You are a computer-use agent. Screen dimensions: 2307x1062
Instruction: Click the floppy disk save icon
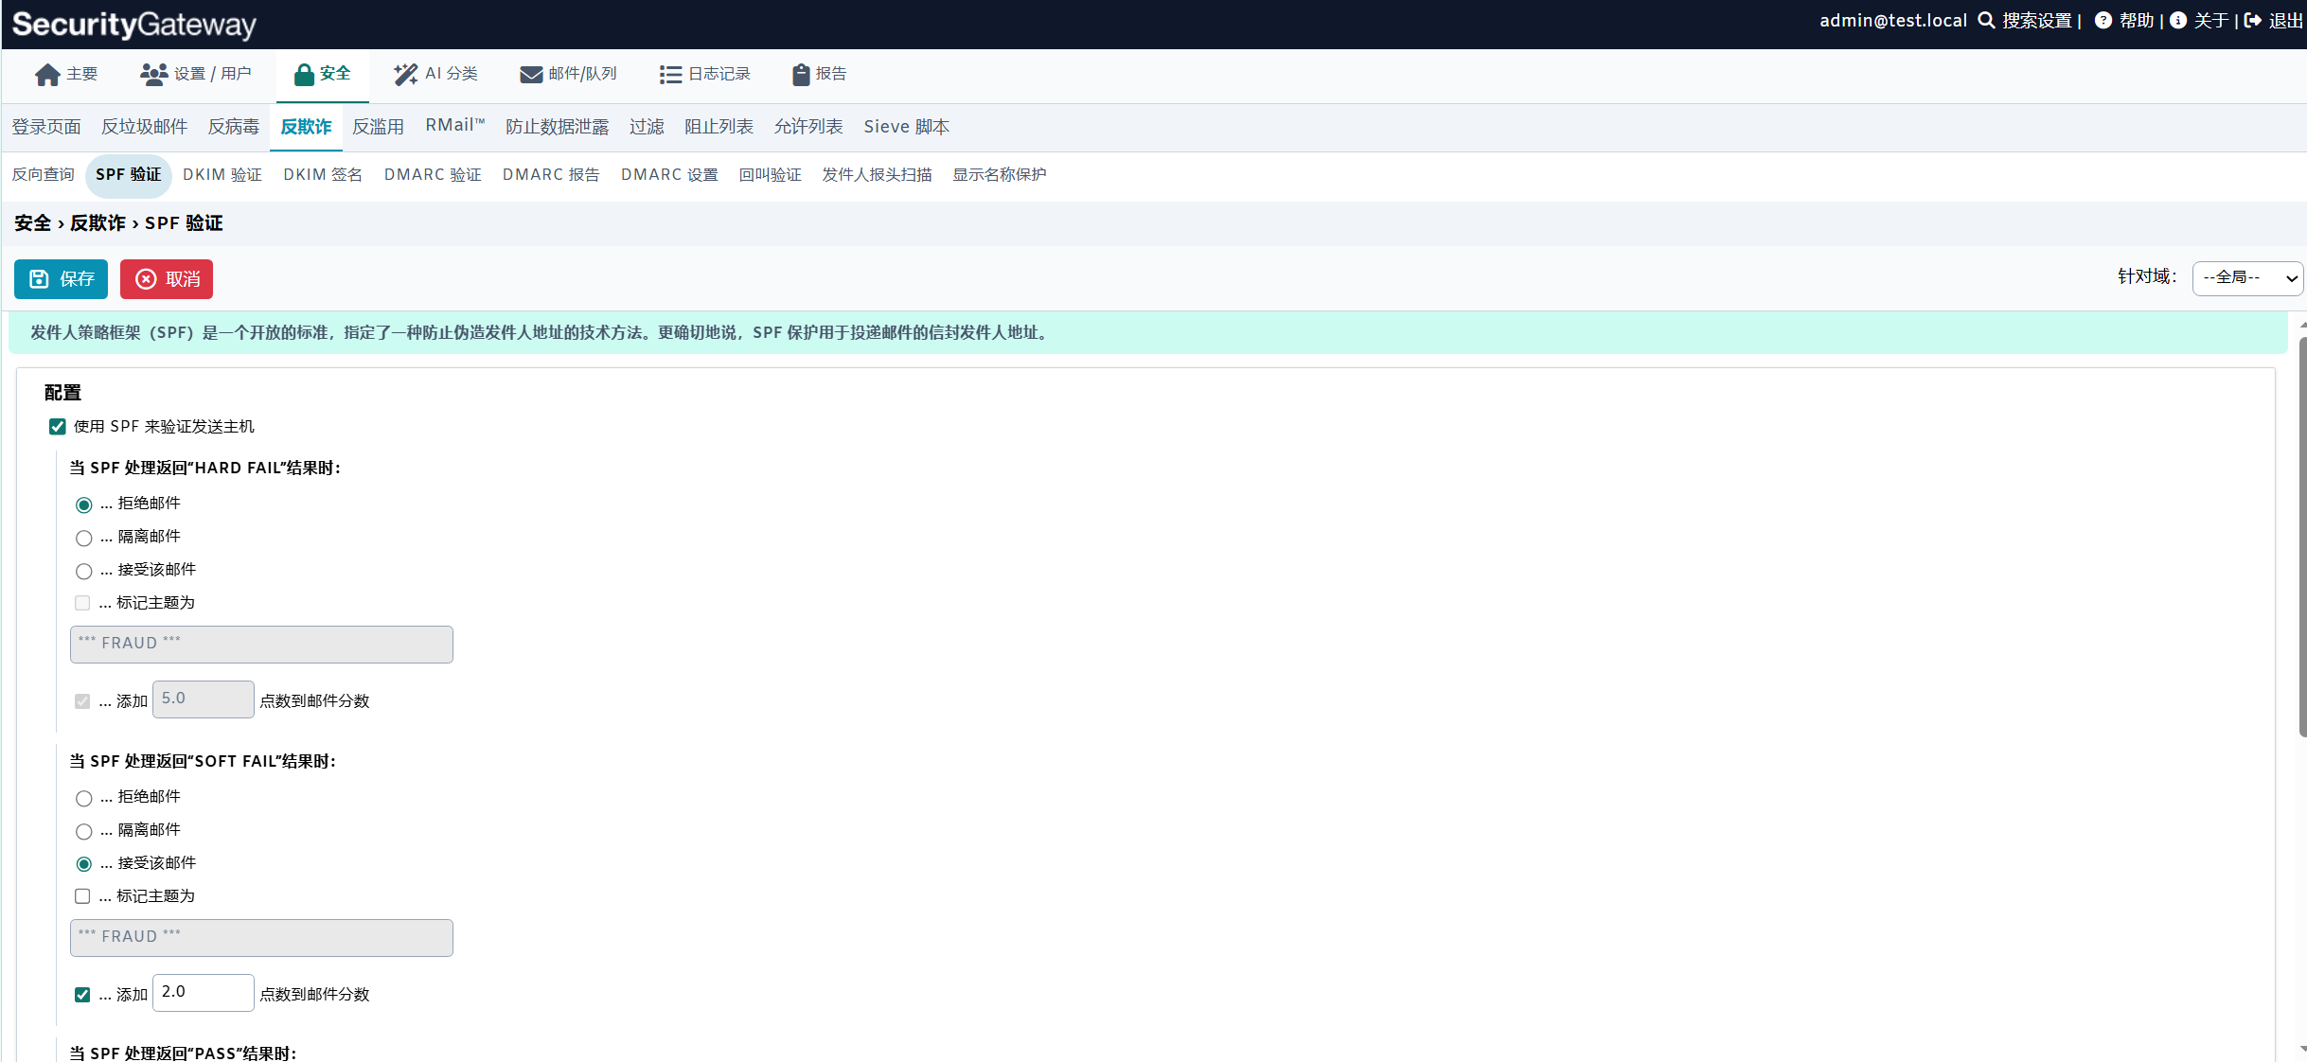tap(39, 279)
